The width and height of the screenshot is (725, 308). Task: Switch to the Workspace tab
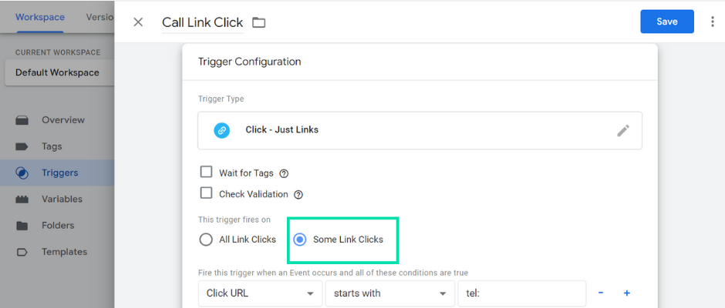coord(40,18)
